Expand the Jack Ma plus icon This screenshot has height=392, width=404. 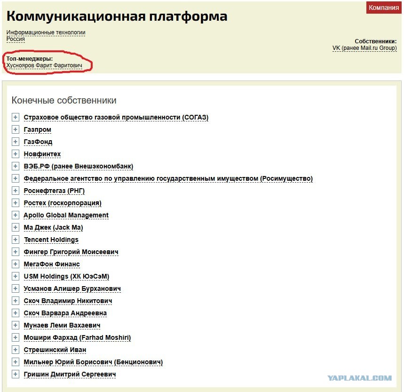pos(15,227)
